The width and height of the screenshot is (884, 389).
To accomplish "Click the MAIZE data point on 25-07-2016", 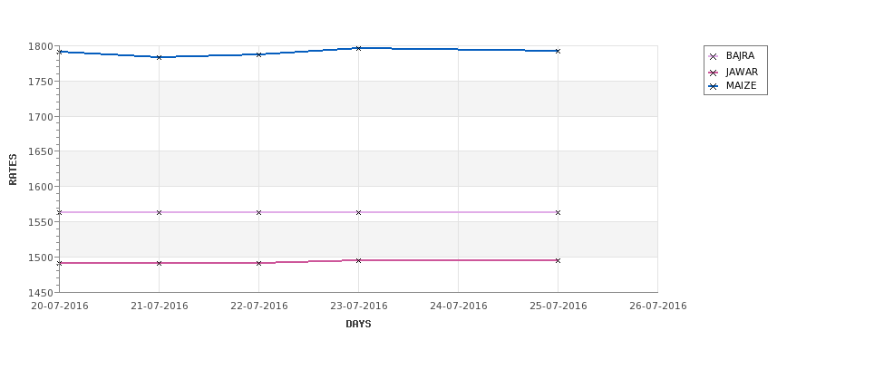I will click(x=559, y=52).
